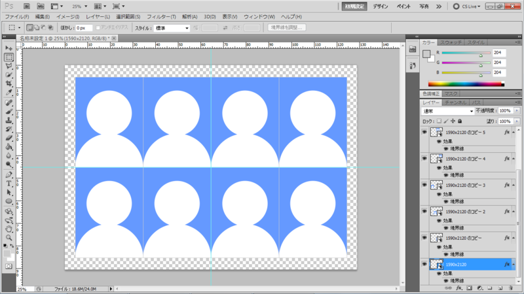The image size is (524, 294).
Task: Launch Bridge with the Br icon
Action: click(x=27, y=7)
